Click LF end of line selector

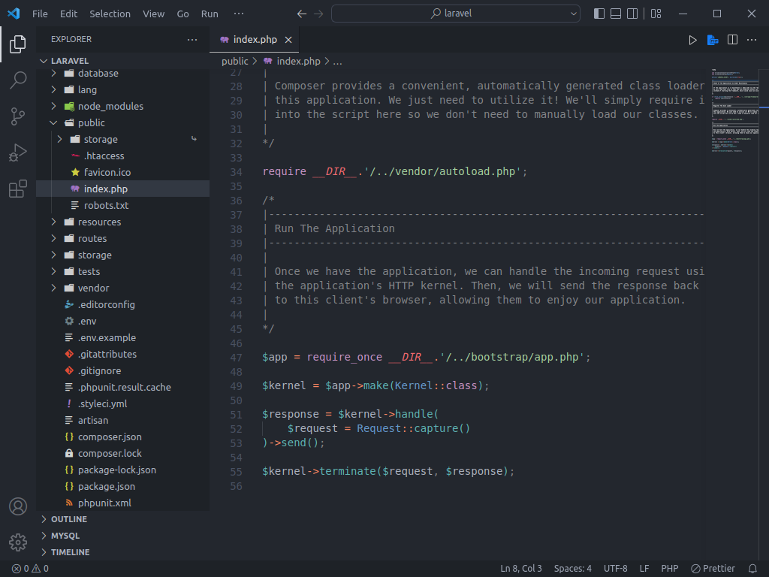pos(644,569)
